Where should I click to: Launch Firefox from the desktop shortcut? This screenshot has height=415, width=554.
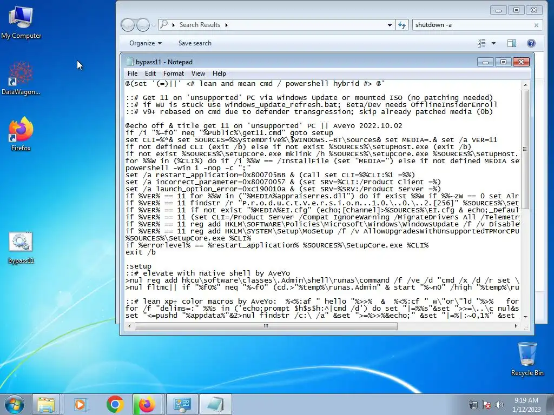(x=21, y=134)
